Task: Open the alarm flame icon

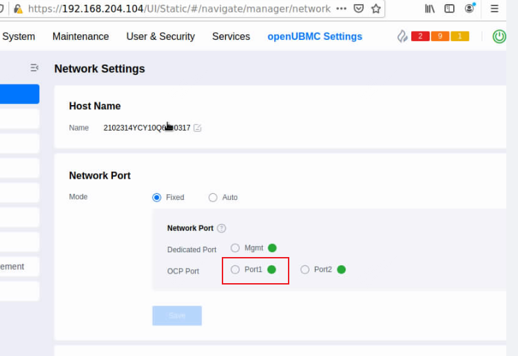Action: pyautogui.click(x=402, y=36)
